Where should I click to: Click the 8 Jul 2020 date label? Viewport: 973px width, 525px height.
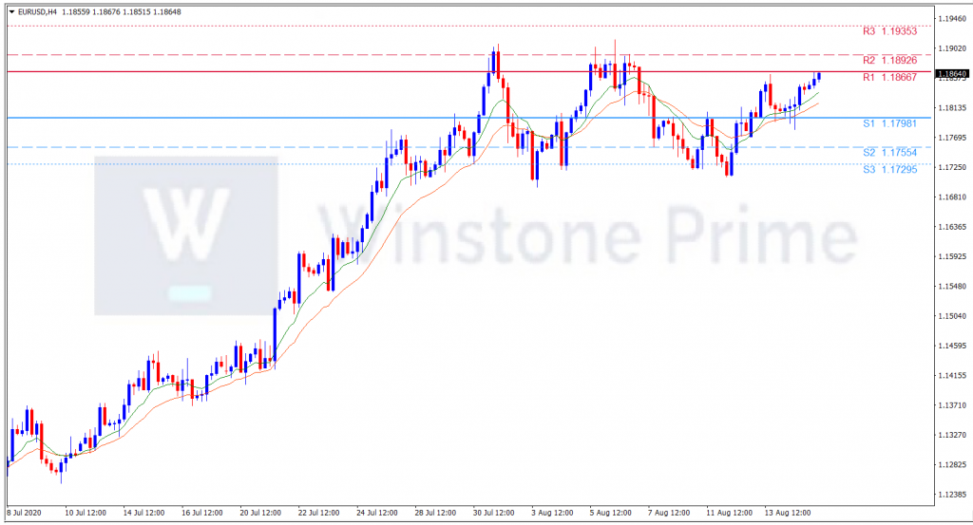(x=26, y=513)
